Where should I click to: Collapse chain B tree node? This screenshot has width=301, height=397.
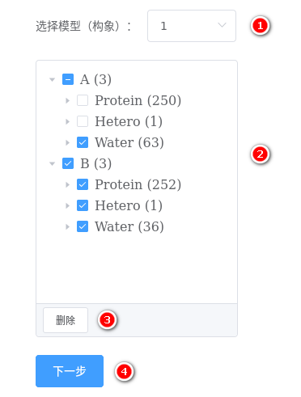coord(53,163)
